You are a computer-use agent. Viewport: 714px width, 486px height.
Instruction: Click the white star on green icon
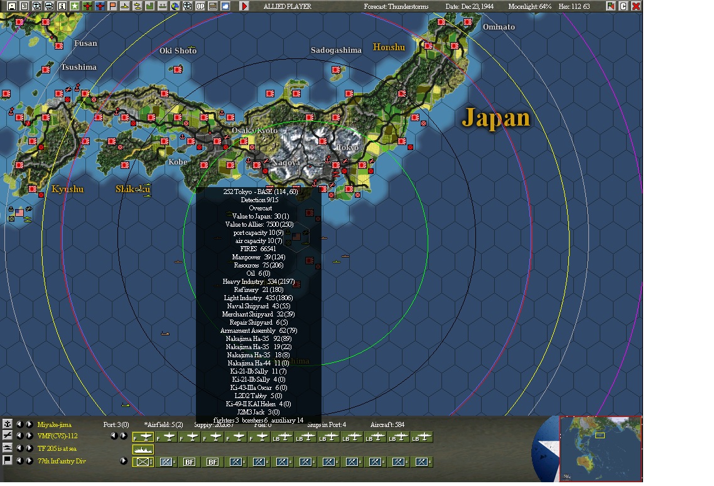coord(74,6)
